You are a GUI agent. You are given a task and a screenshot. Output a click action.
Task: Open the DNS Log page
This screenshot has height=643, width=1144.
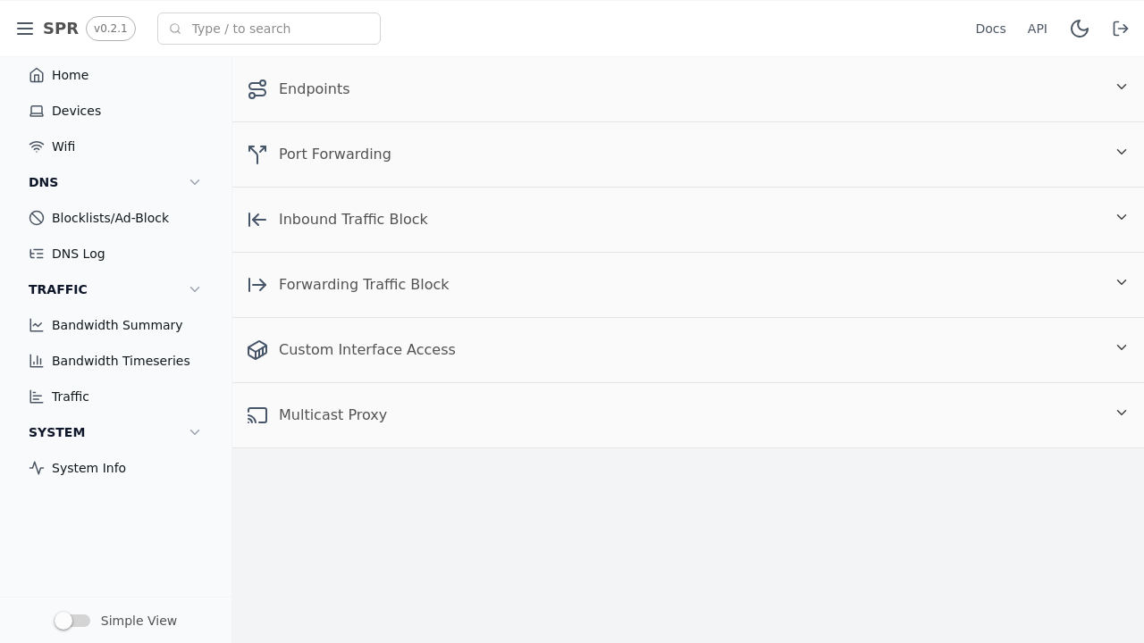tap(78, 254)
